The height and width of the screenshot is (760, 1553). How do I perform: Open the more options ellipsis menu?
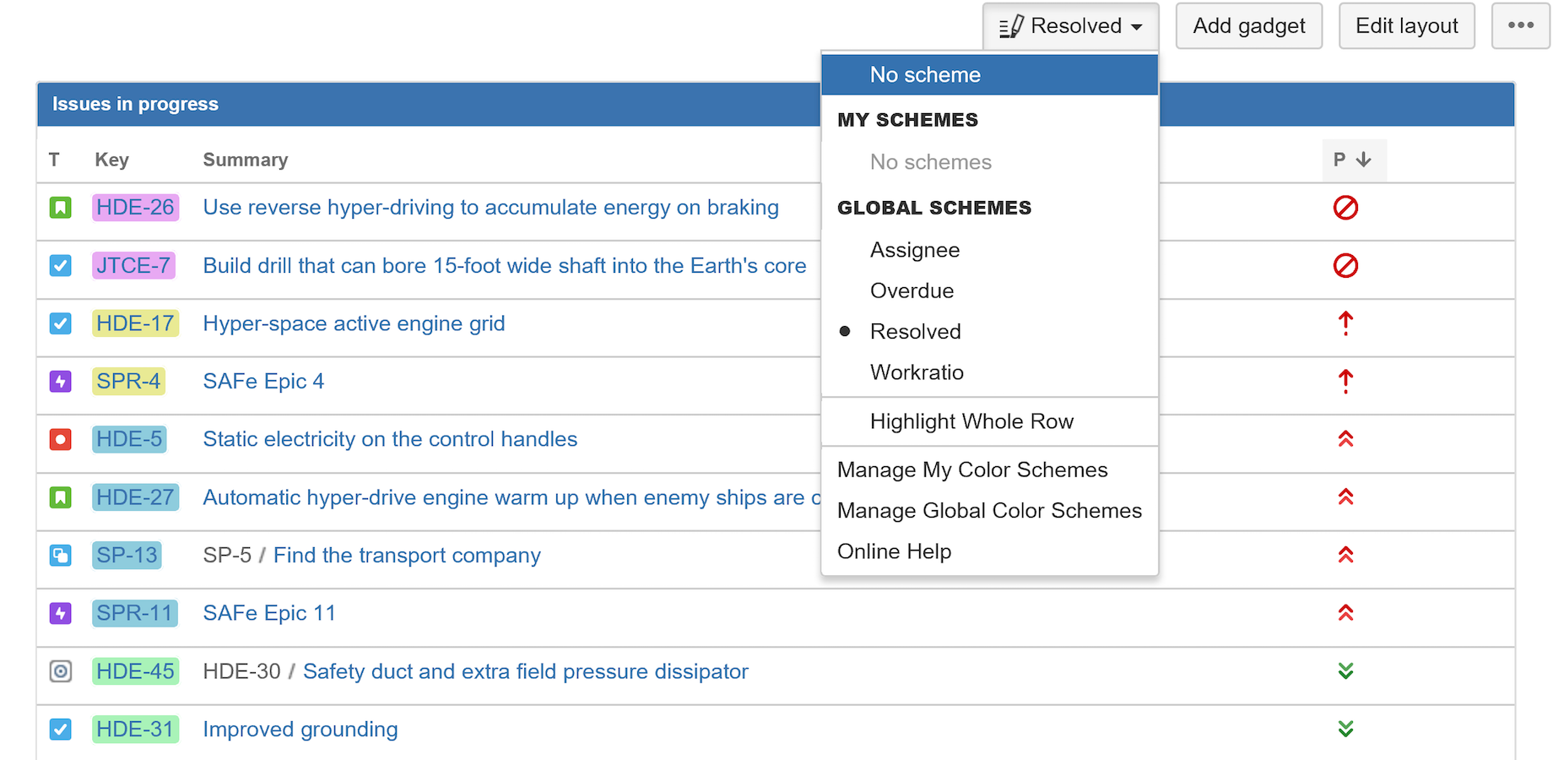(x=1520, y=26)
